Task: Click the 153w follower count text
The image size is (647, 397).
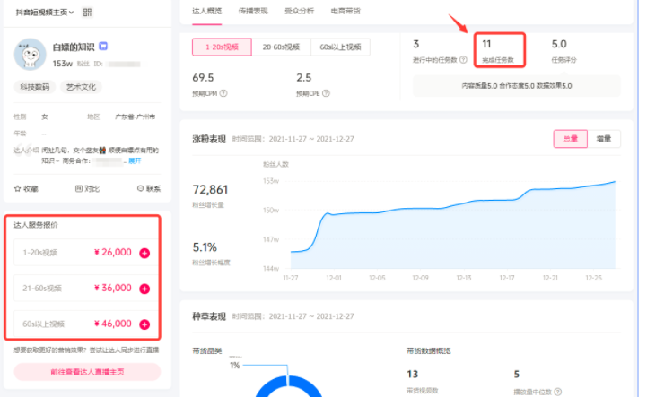Action: (62, 64)
